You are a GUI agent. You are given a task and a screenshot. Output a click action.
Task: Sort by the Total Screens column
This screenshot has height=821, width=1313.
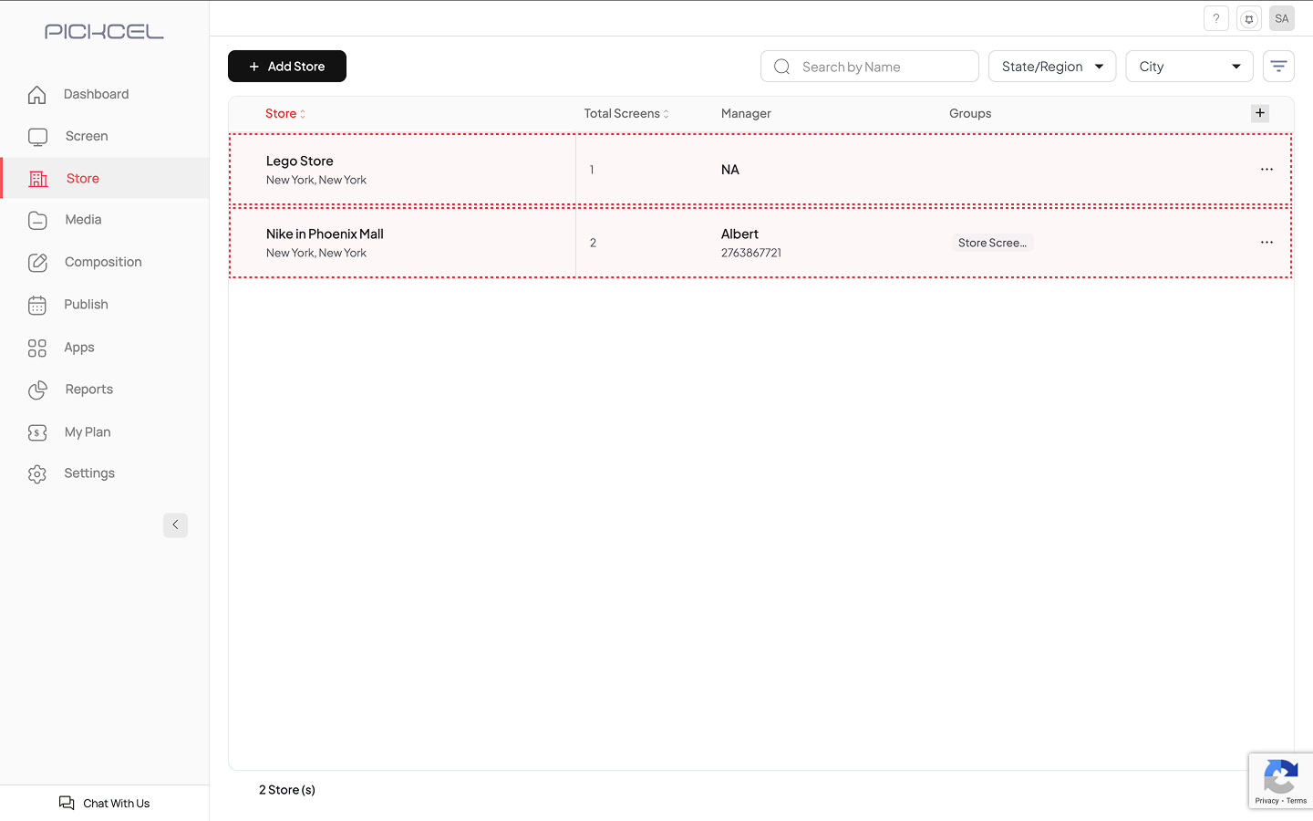point(626,114)
